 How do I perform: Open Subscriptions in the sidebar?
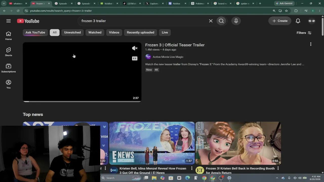pos(9,68)
